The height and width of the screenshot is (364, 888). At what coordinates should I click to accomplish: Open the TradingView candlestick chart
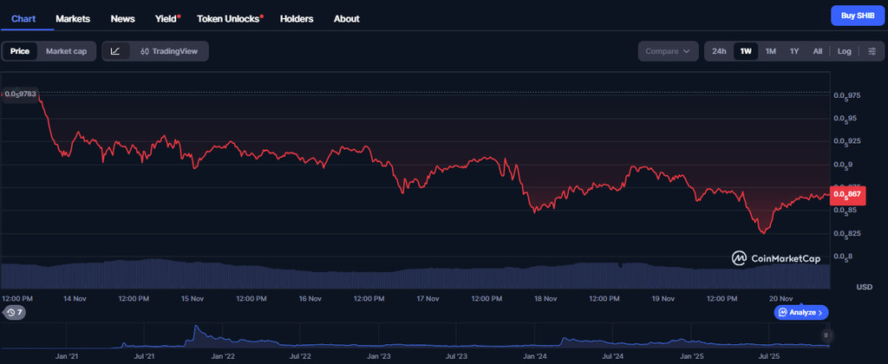[169, 51]
